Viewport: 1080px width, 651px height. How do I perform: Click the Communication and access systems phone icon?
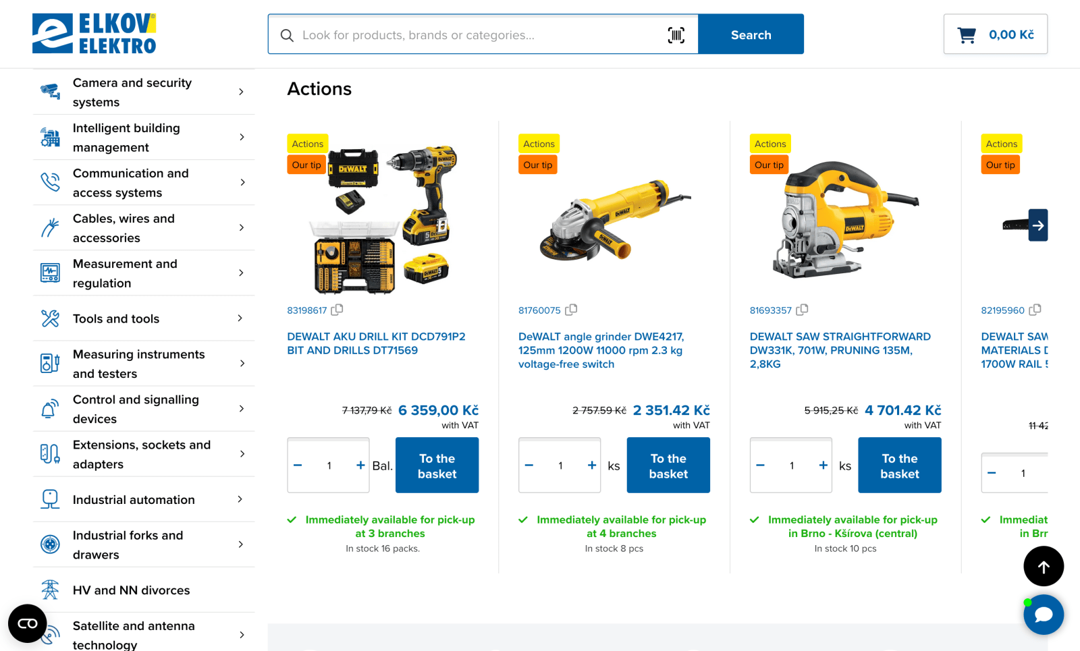coord(50,182)
